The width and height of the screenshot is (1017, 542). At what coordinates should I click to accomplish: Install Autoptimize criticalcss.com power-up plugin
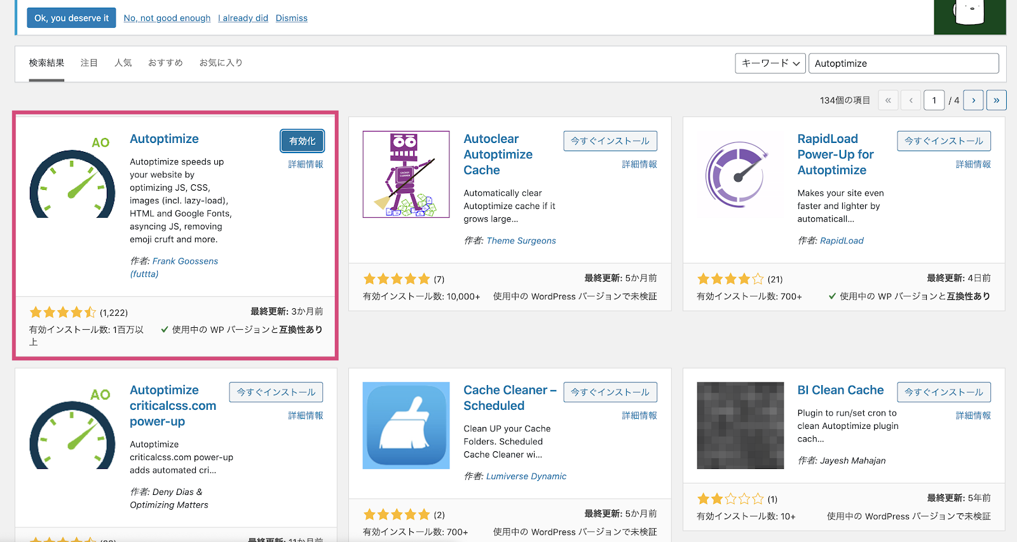tap(276, 392)
